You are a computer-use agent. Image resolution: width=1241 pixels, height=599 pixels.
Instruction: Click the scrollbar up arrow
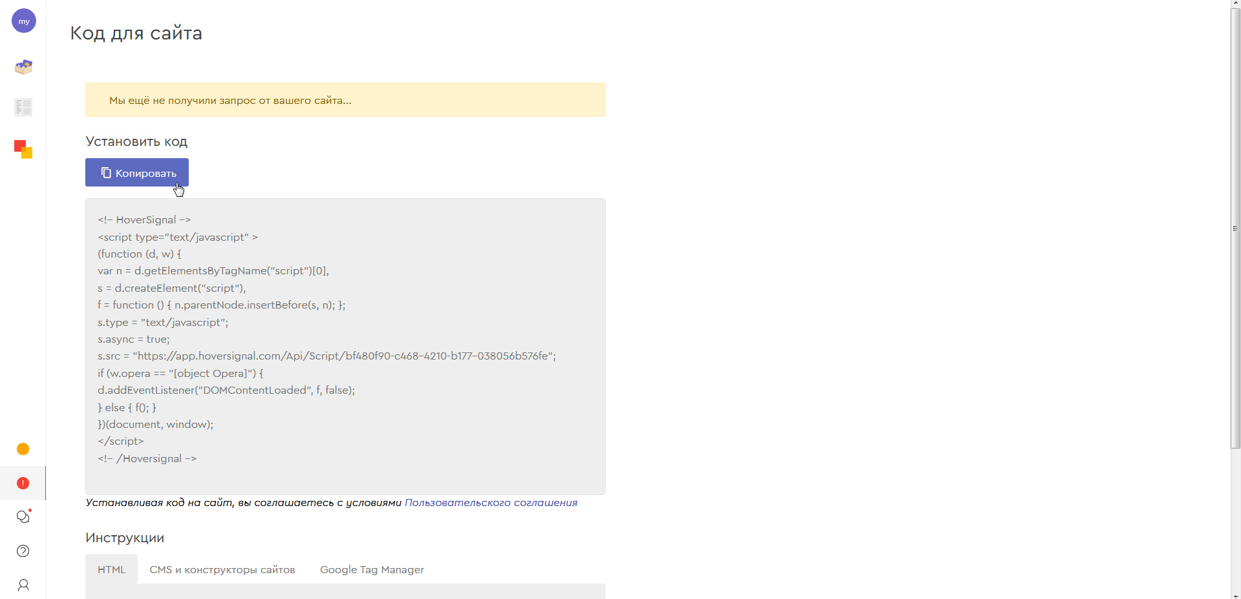coord(1235,4)
